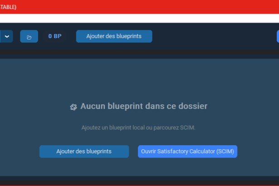The width and height of the screenshot is (279, 186).
Task: Click the open folder icon button
Action: click(29, 37)
